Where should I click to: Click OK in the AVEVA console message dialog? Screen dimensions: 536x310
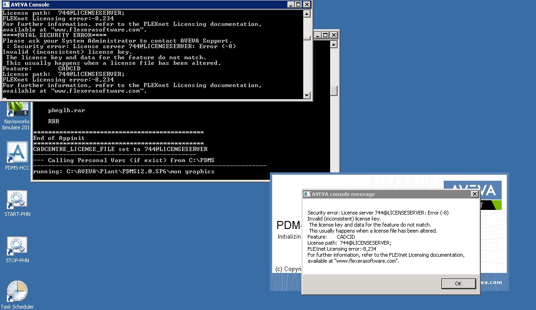(x=459, y=284)
